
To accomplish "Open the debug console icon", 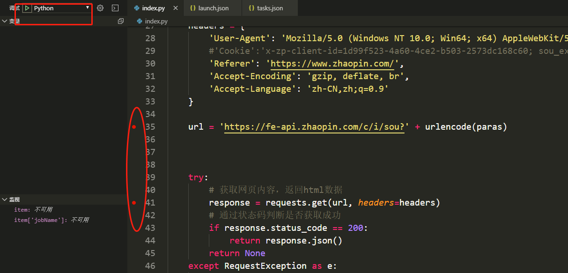I will click(115, 8).
